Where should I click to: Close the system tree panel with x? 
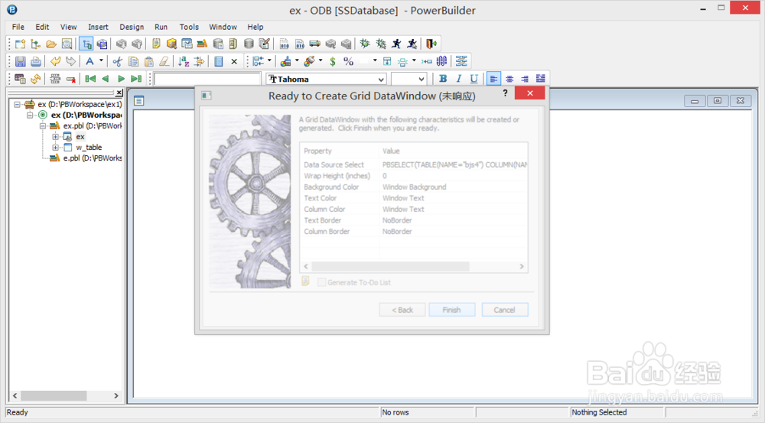[119, 93]
